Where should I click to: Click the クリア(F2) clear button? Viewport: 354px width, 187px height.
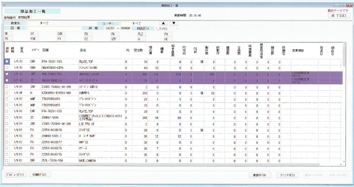click(x=288, y=175)
